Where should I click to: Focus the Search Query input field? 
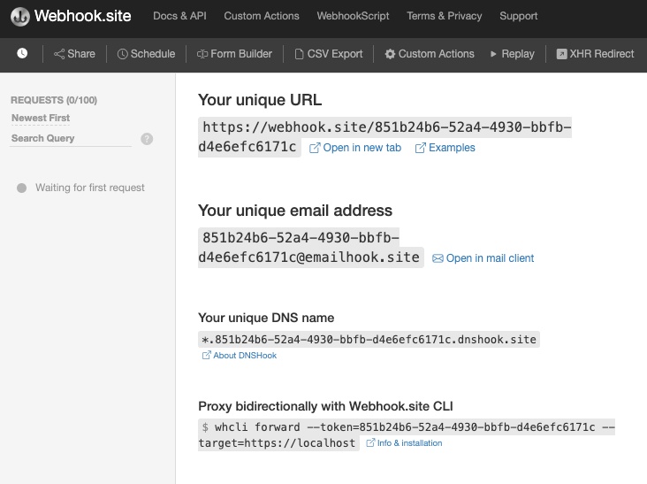point(71,138)
